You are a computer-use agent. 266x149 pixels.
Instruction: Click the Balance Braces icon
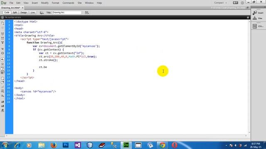pos(2,53)
